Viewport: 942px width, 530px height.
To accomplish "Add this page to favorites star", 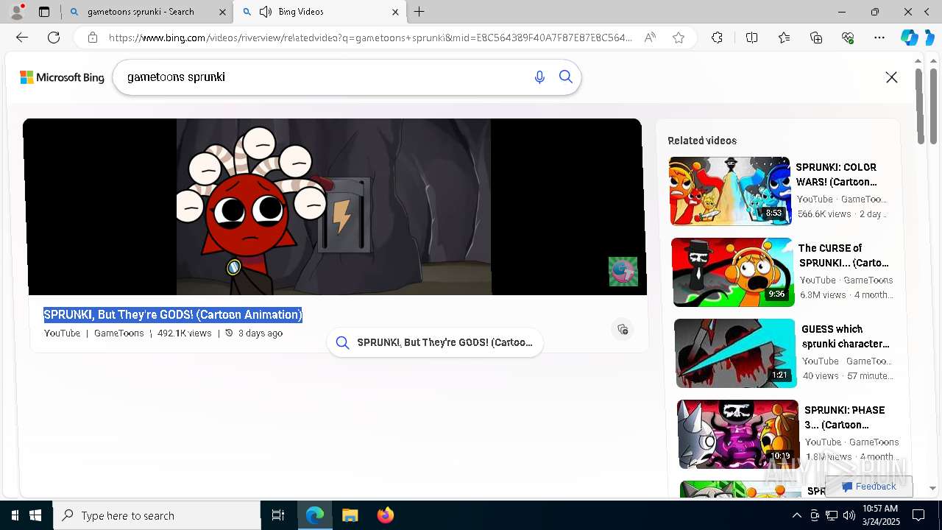I will pos(679,38).
